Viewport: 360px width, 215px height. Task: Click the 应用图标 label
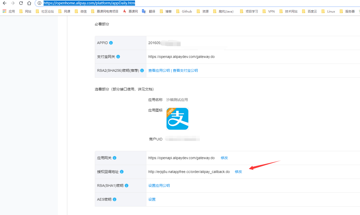coord(155,110)
